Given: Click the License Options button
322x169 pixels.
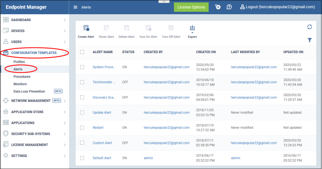Looking at the screenshot, I should (x=191, y=7).
